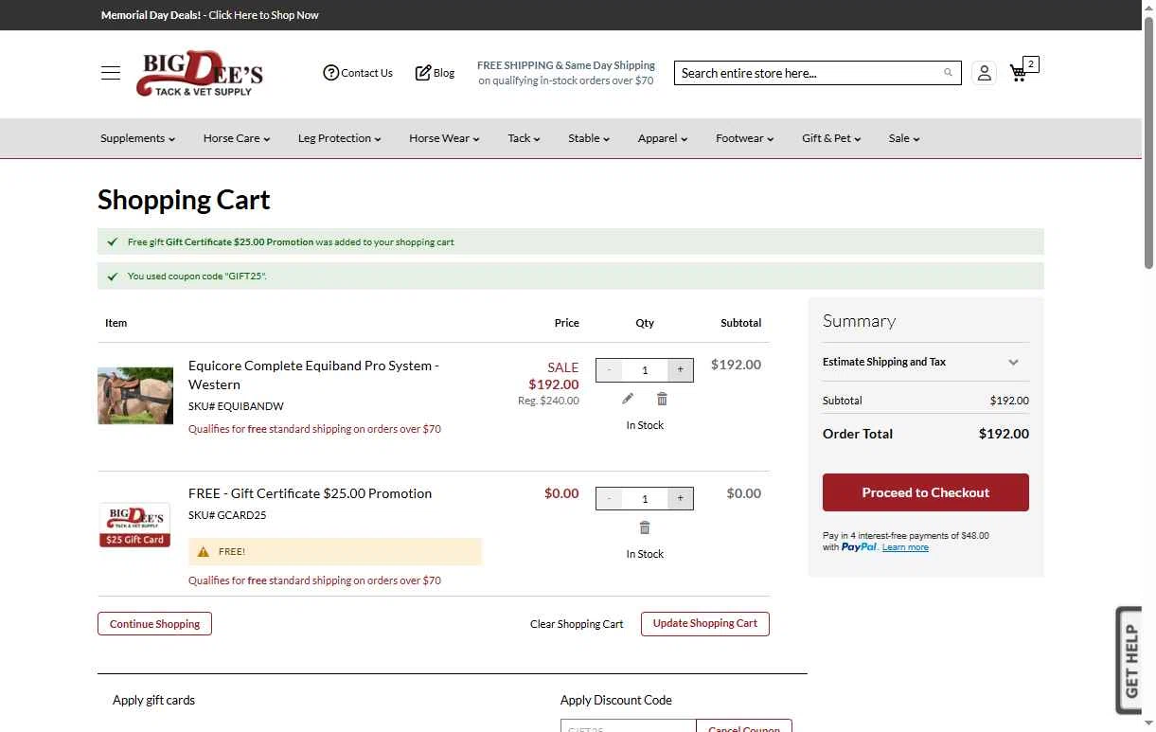
Task: Increase quantity of the Gift Certificate item
Action: [x=680, y=498]
